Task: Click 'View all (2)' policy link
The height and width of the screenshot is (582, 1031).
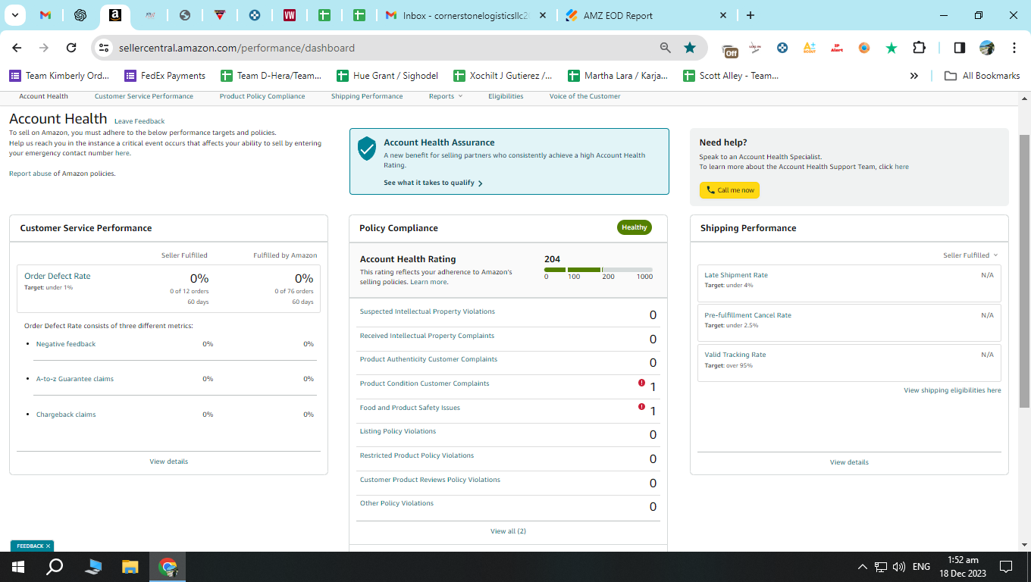Action: (508, 531)
